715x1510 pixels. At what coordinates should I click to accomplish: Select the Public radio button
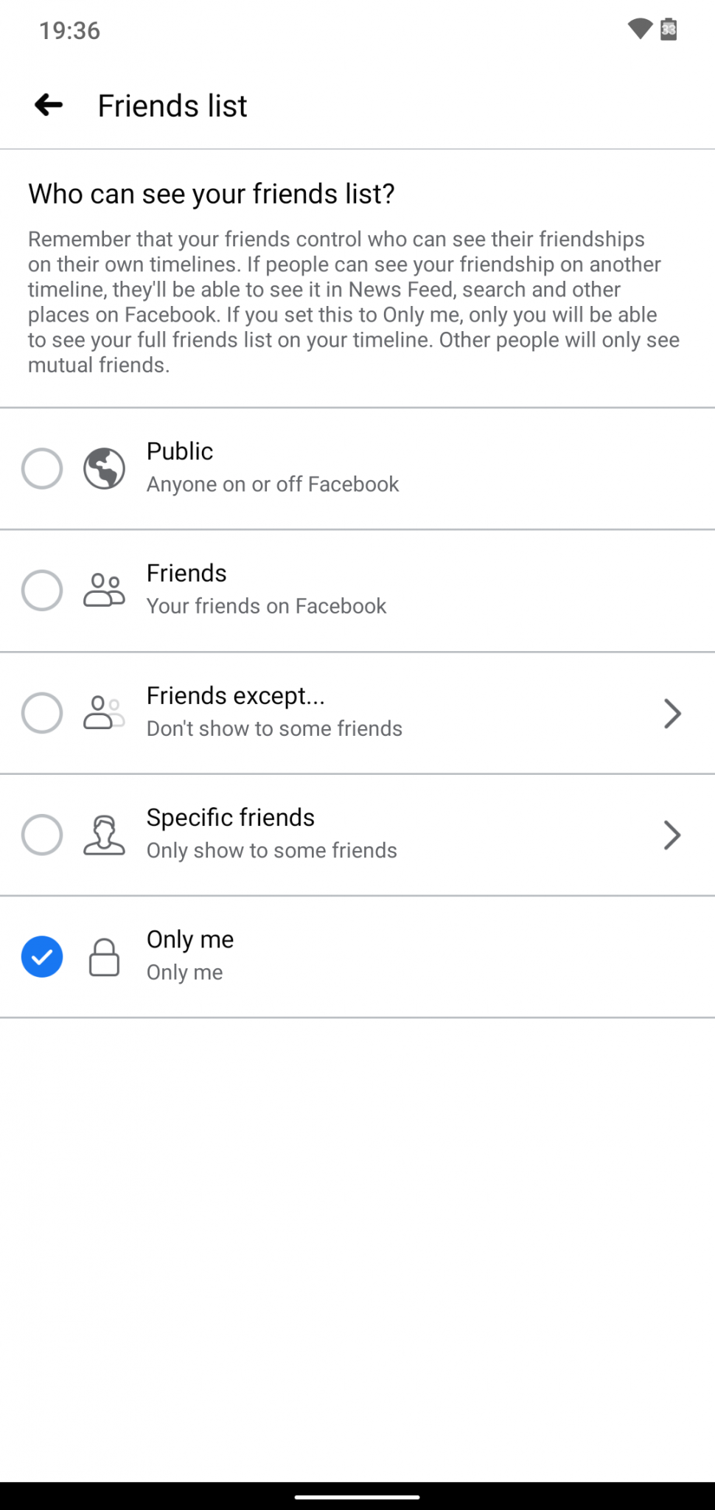coord(42,468)
